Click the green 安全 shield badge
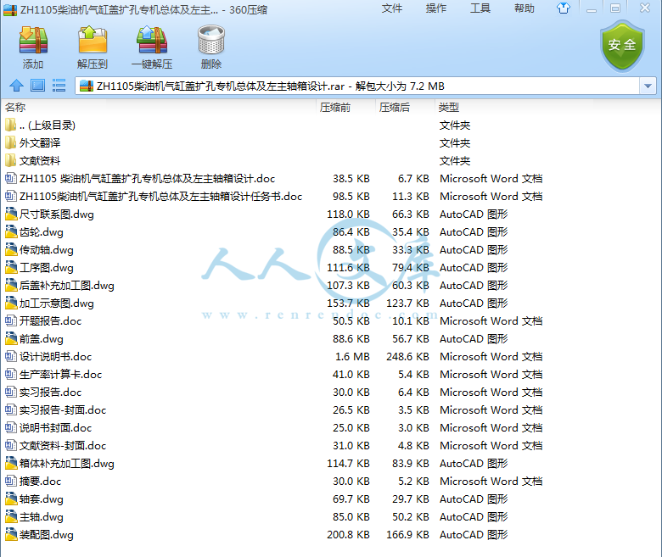 pos(622,46)
